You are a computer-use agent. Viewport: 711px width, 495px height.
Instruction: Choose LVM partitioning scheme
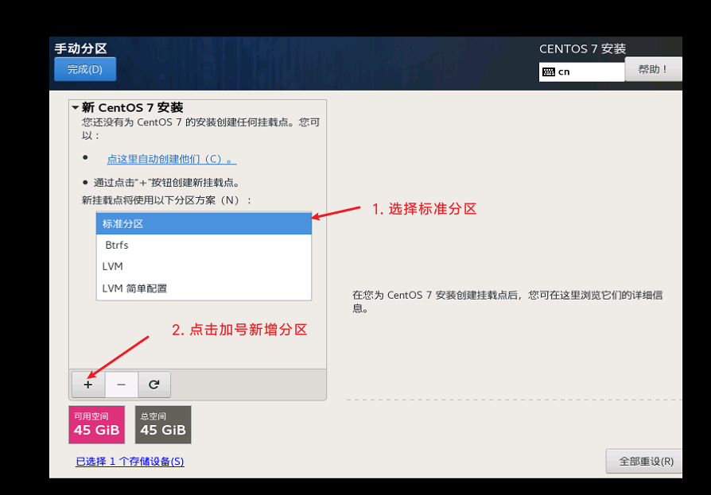coord(204,266)
